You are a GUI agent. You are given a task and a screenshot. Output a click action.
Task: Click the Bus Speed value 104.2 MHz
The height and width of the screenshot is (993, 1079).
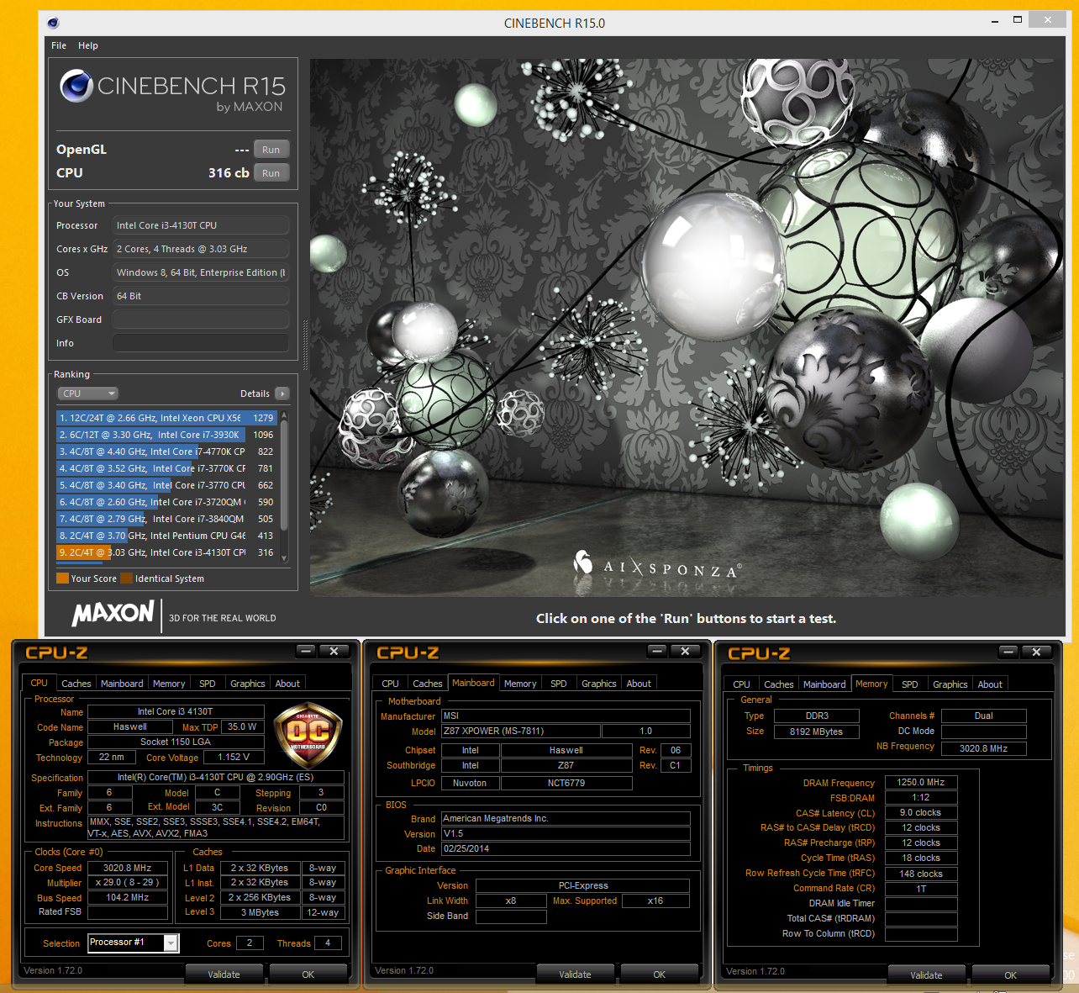point(128,898)
